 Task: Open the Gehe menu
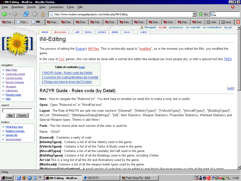(x=42, y=7)
